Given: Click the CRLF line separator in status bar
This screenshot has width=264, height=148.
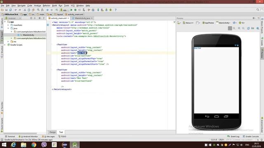Looking at the screenshot, I should click(x=222, y=140).
